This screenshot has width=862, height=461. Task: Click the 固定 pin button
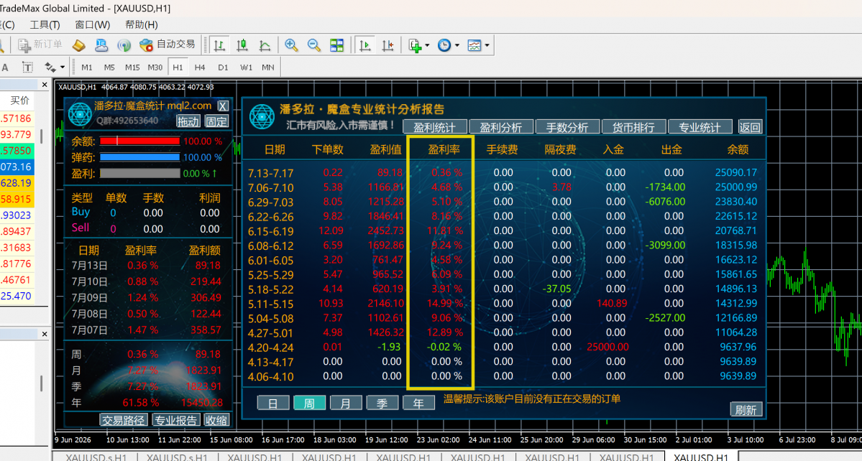[x=216, y=121]
